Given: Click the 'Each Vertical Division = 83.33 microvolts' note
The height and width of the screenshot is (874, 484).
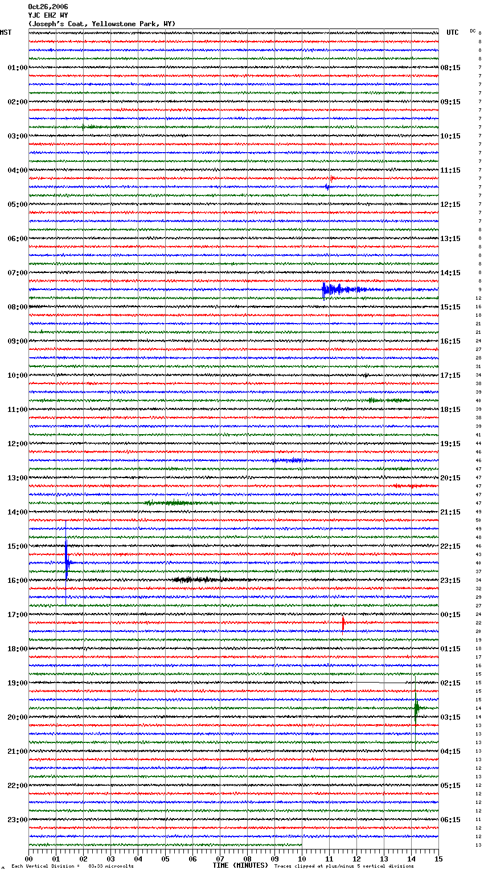Looking at the screenshot, I should (x=72, y=866).
